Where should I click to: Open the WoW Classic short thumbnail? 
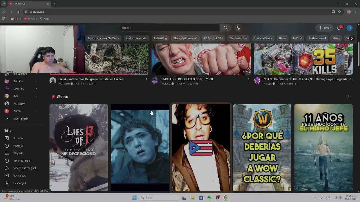[262, 148]
